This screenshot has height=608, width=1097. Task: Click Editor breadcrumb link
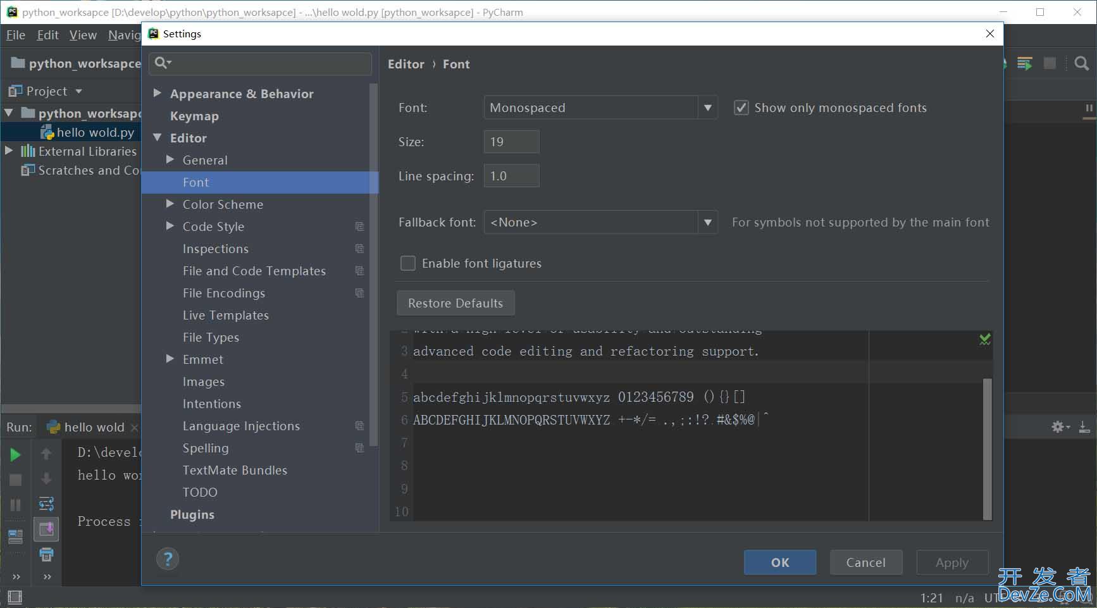(406, 64)
